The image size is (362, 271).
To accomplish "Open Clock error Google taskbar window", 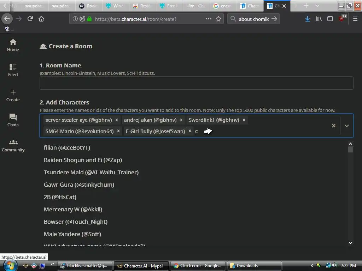I will [x=198, y=266].
